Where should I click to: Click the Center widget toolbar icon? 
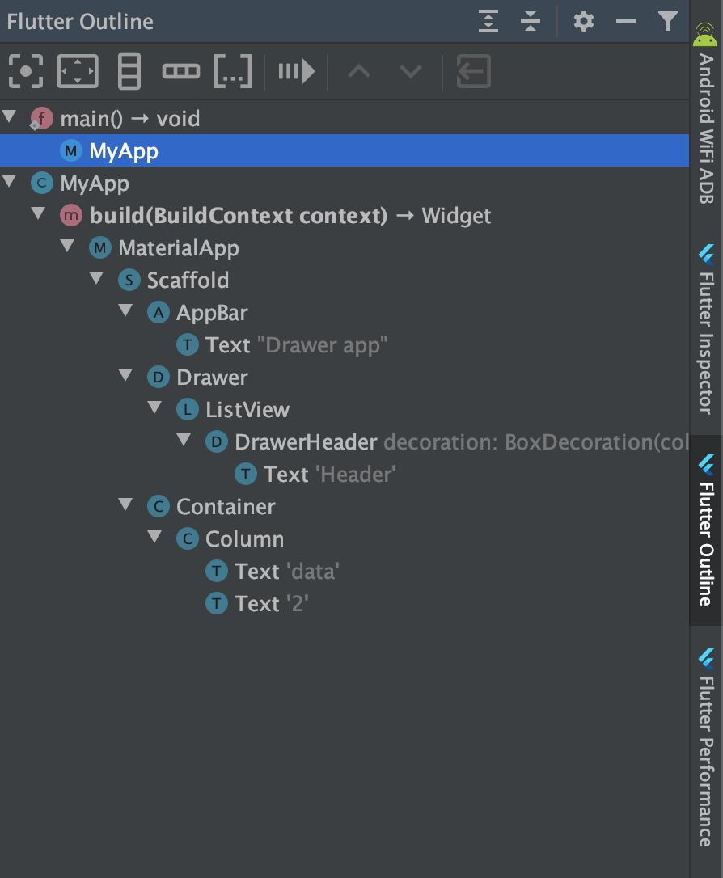26,72
